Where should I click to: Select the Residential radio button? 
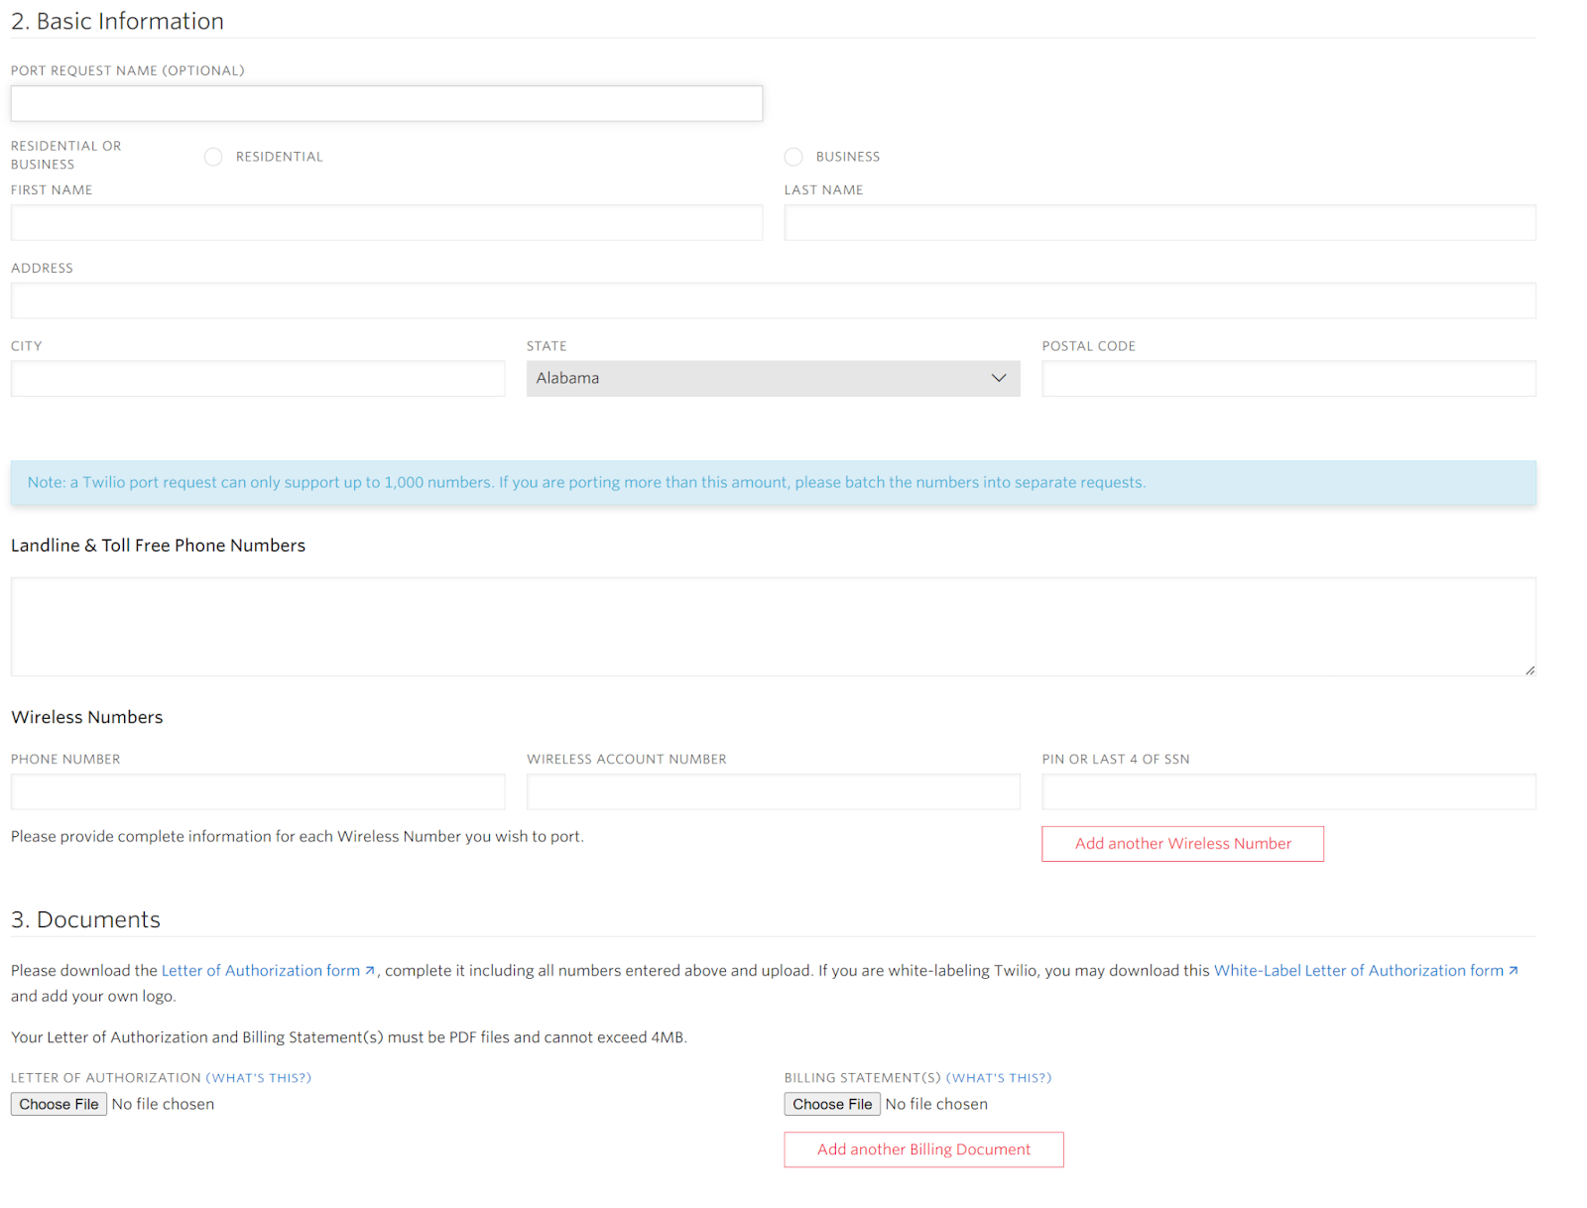213,157
